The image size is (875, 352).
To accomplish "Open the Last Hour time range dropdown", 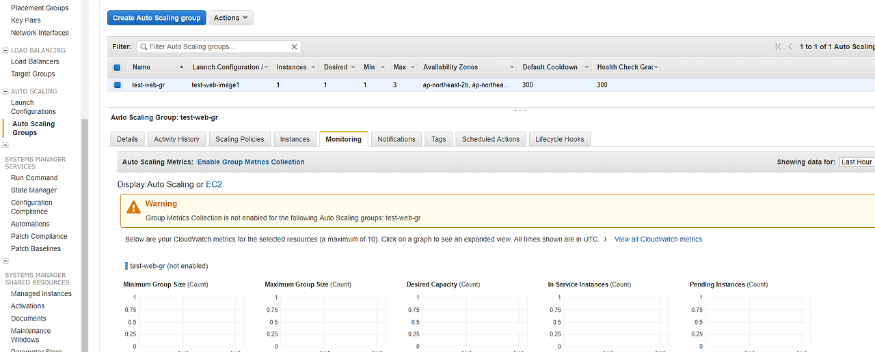I will 857,162.
